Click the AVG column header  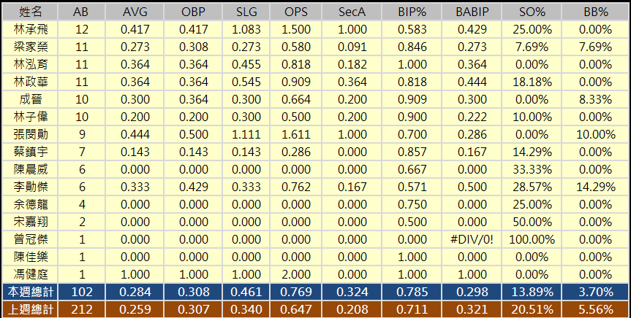(x=135, y=12)
